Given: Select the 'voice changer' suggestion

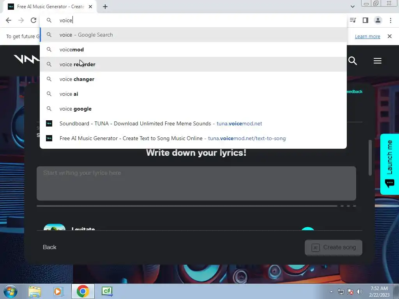Looking at the screenshot, I should (193, 79).
